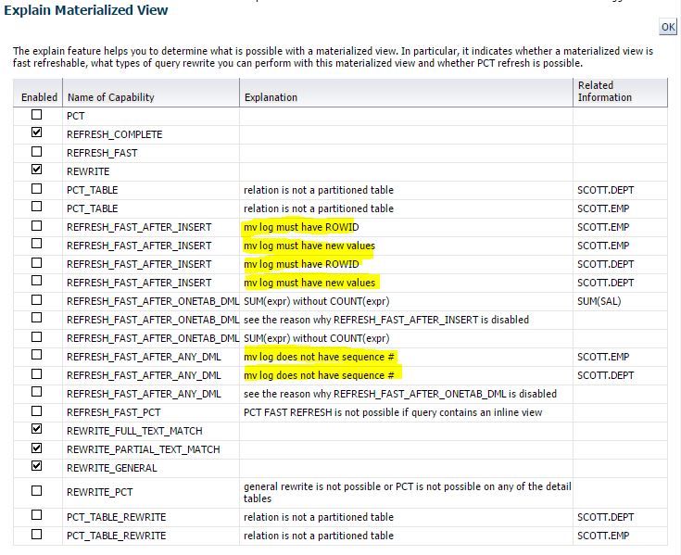This screenshot has height=555, width=681.
Task: Click the OK button
Action: pos(667,27)
